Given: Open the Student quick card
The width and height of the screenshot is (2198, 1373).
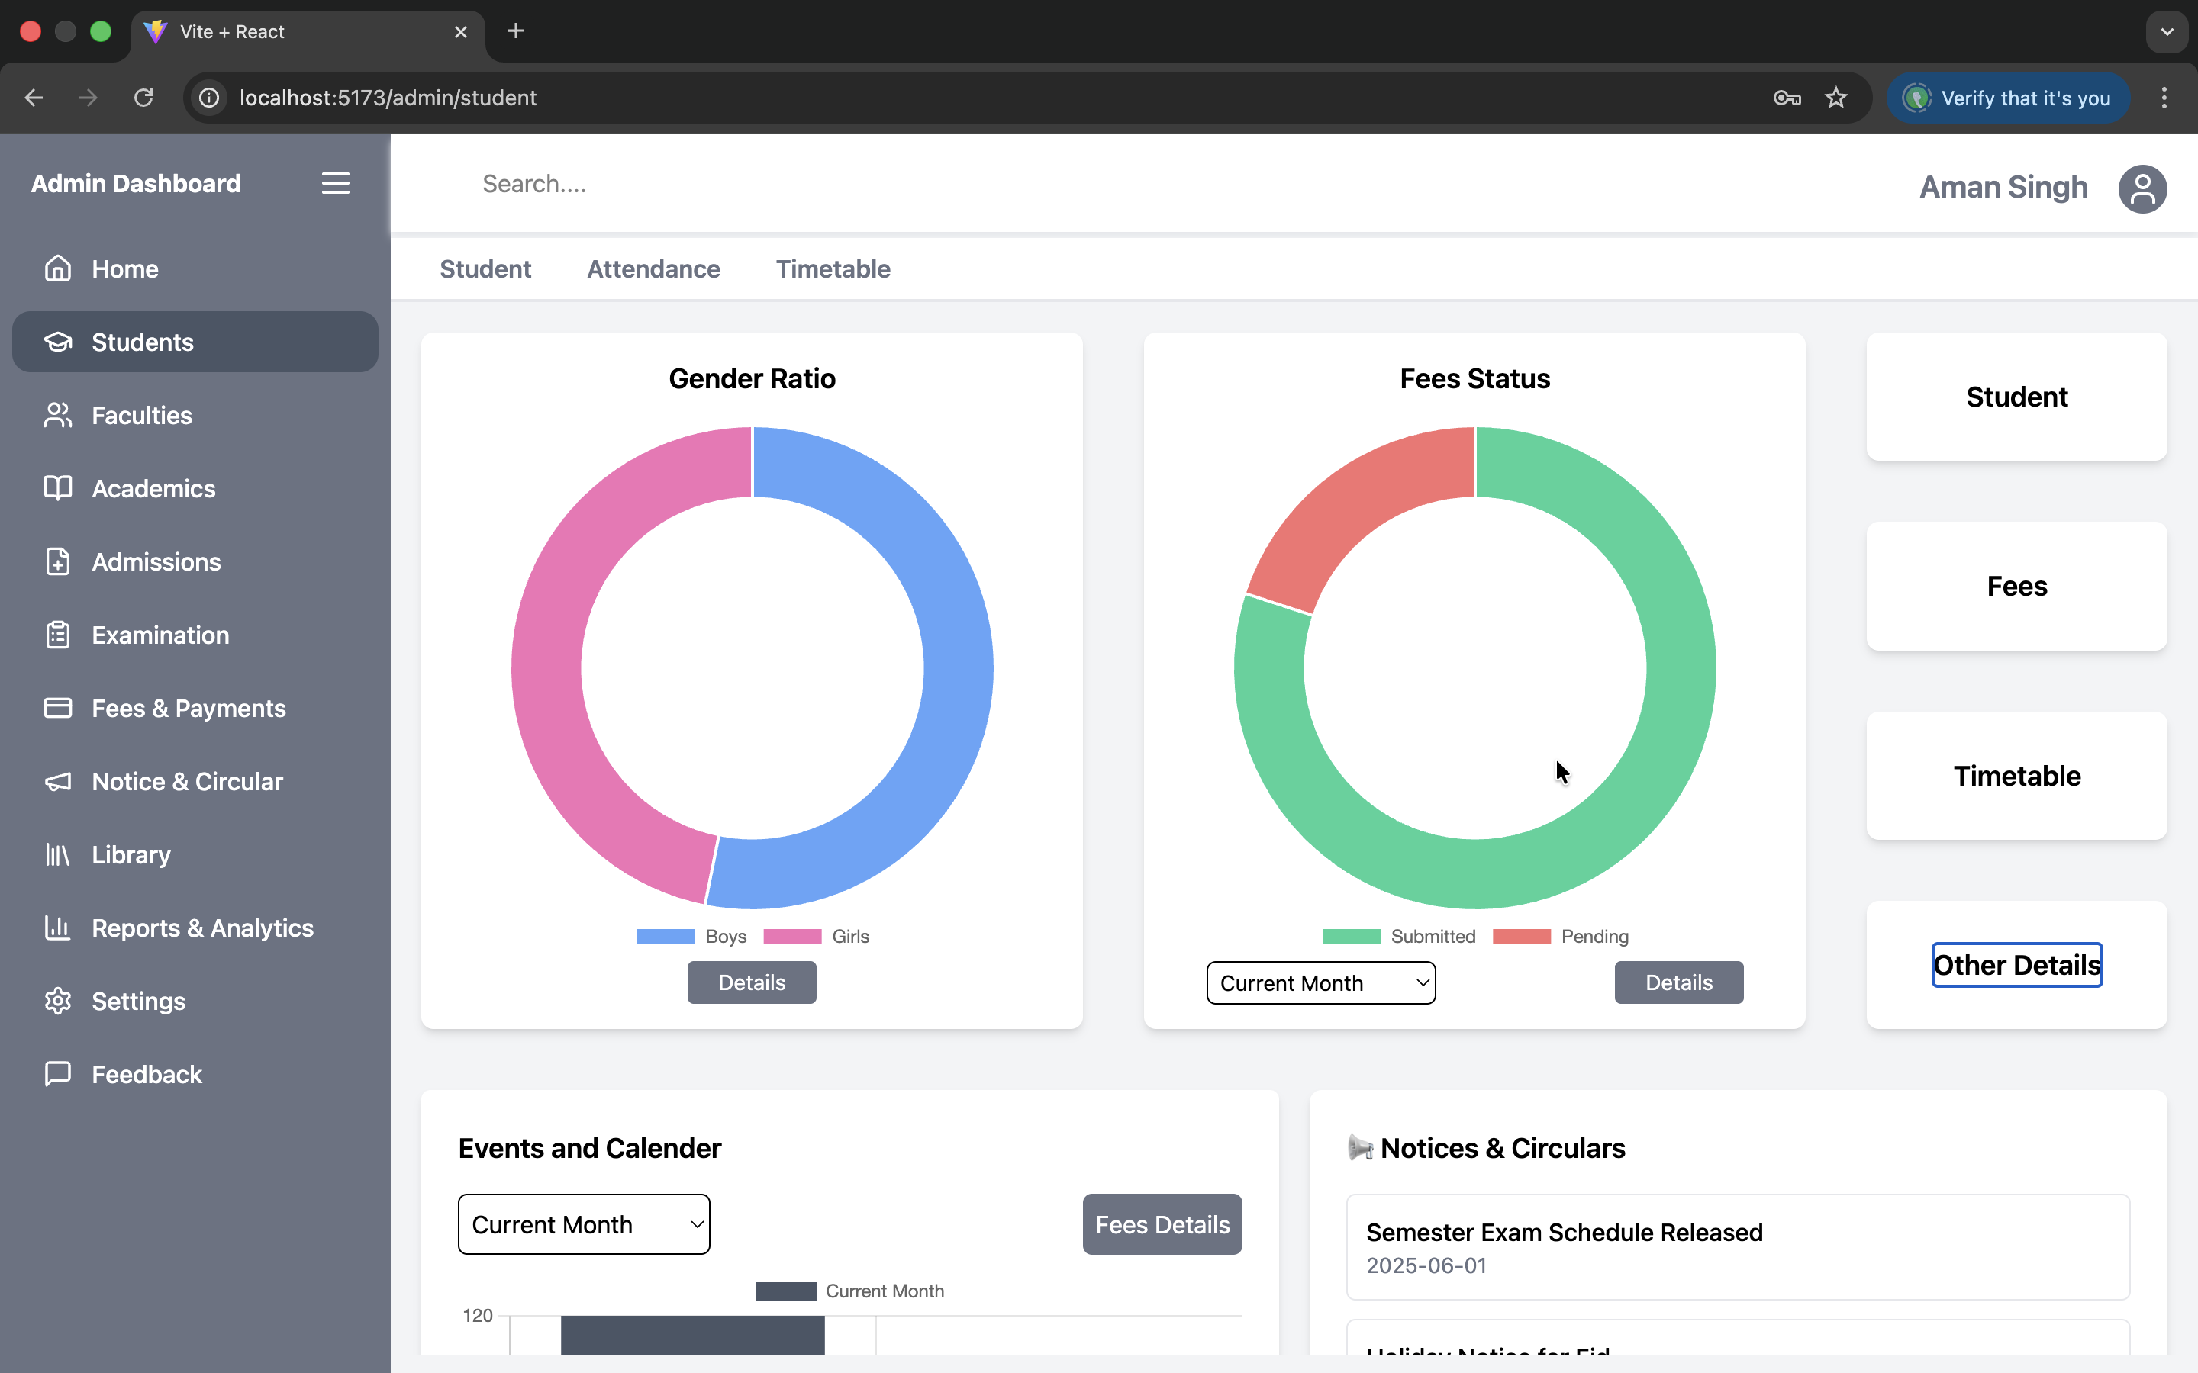Looking at the screenshot, I should (x=2016, y=397).
